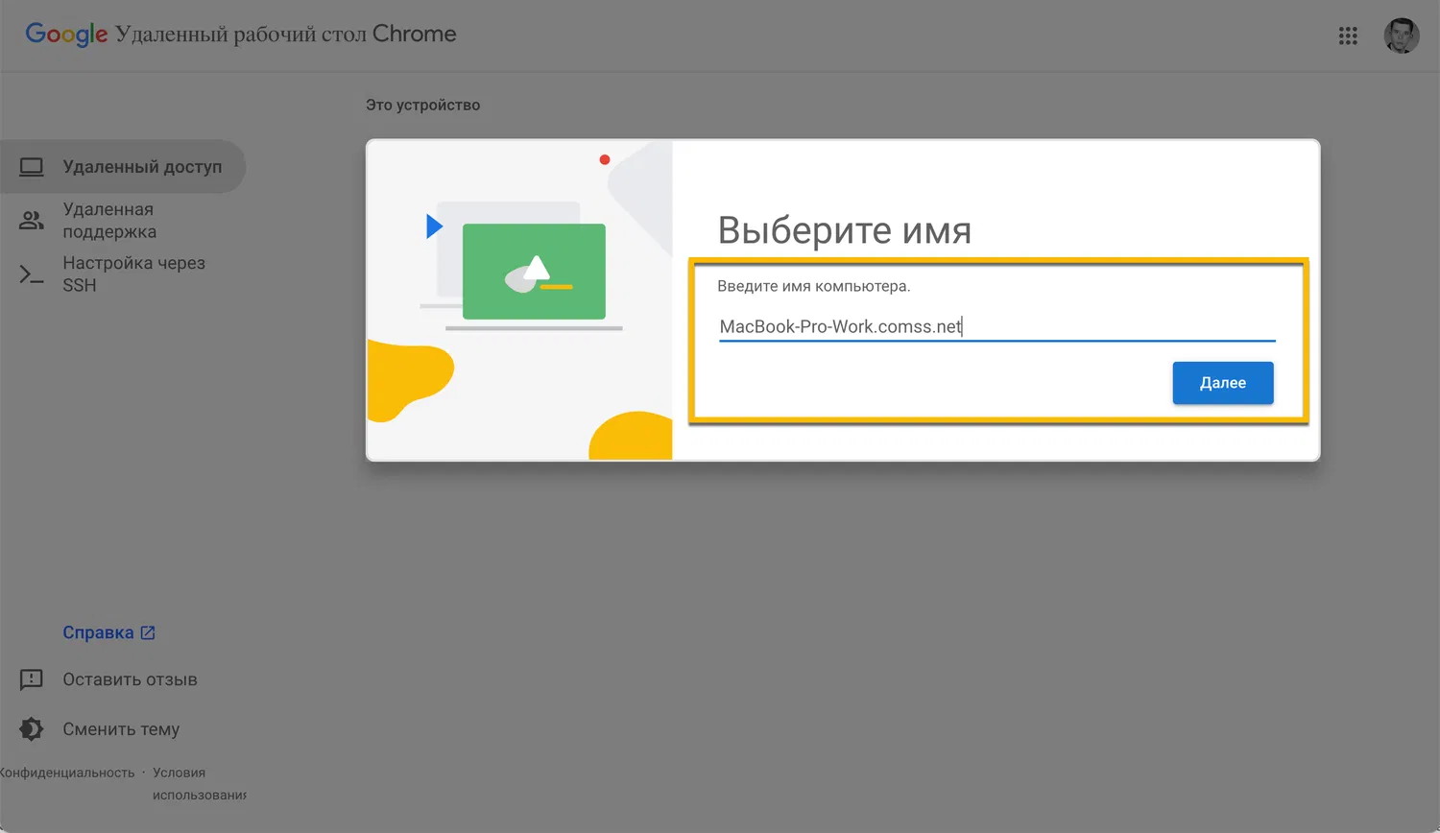Click the computer name input field
Viewport: 1440px width, 833px height.
tap(996, 326)
